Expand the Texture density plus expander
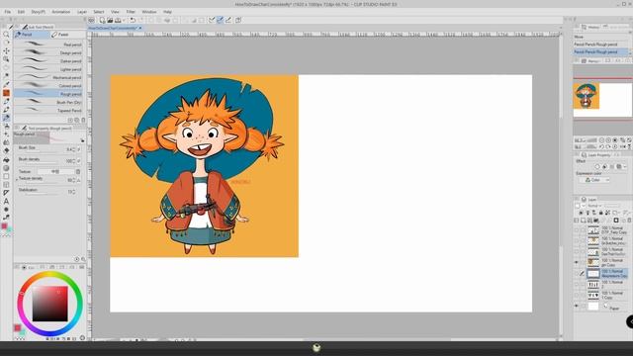633x356 pixels. click(17, 179)
